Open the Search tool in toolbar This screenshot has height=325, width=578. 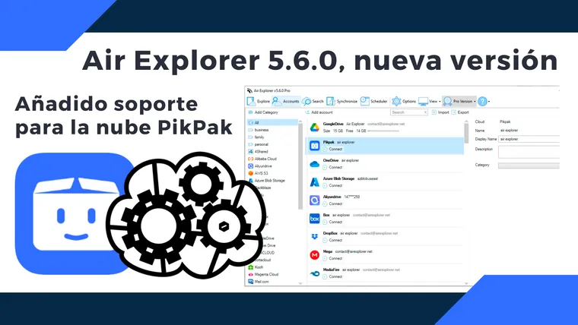313,101
